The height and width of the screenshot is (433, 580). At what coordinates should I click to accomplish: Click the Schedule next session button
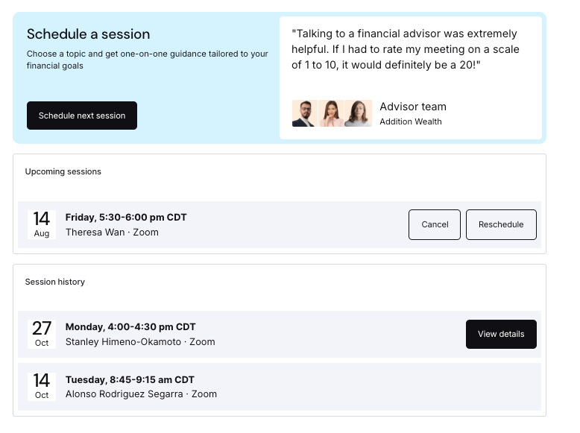tap(82, 116)
